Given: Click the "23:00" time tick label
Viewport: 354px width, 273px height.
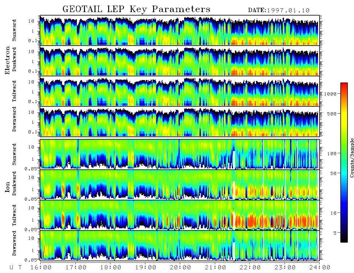Looking at the screenshot, I should point(285,268).
